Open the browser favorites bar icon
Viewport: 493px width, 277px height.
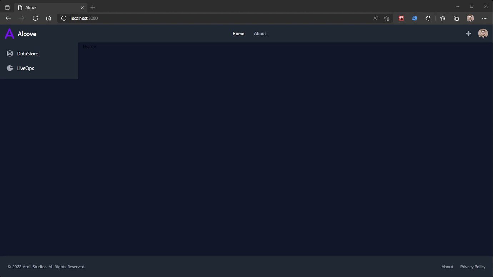[443, 18]
